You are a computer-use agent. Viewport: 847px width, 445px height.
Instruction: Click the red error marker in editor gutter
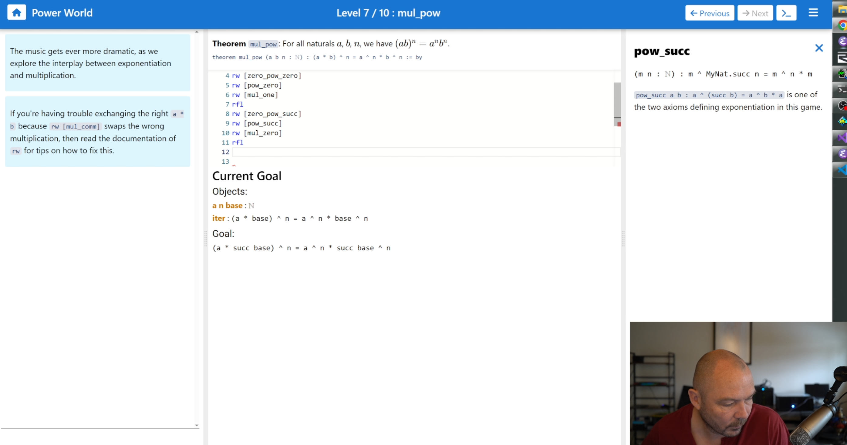619,124
